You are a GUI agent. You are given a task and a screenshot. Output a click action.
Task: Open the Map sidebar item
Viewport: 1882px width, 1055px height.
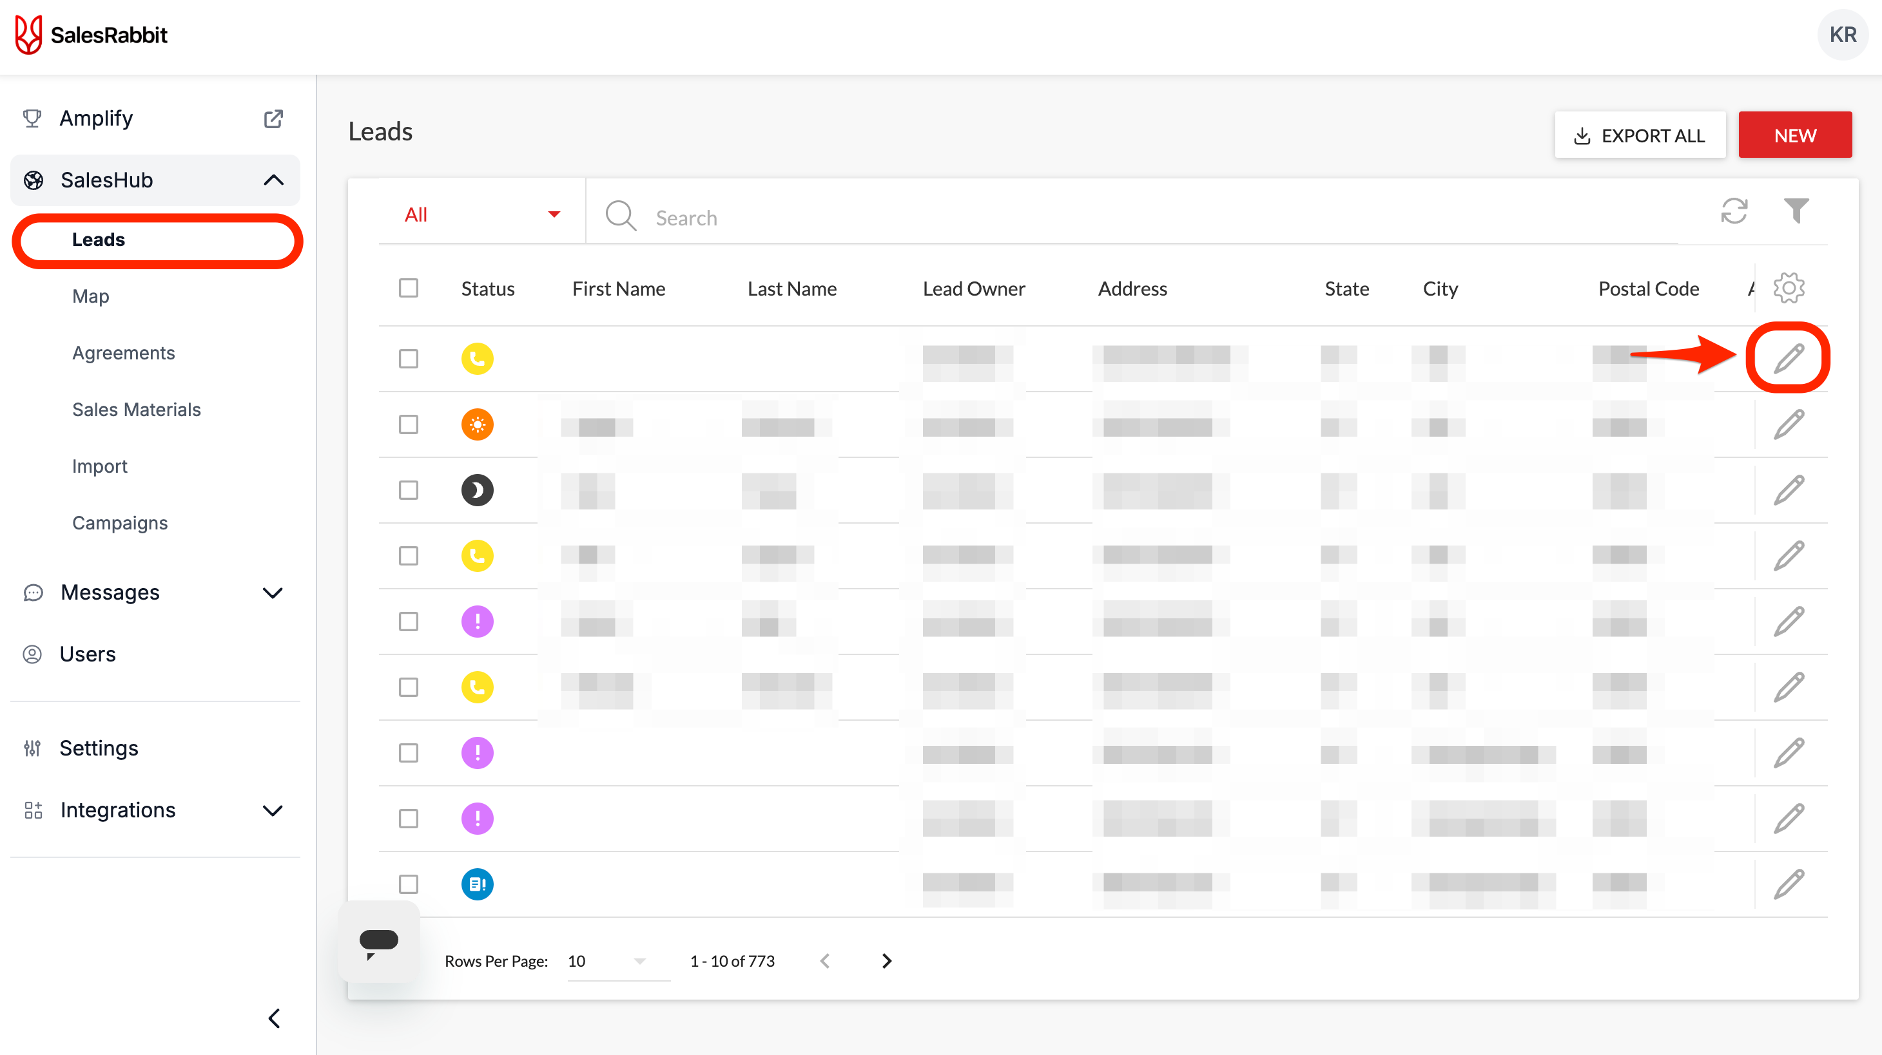click(x=91, y=296)
